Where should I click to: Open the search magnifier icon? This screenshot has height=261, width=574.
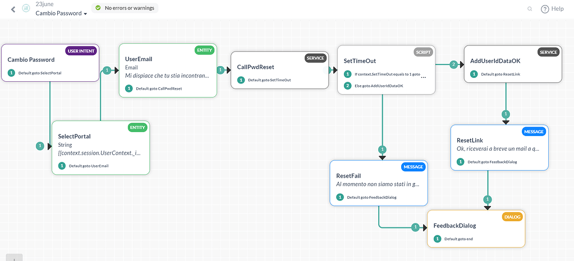529,9
